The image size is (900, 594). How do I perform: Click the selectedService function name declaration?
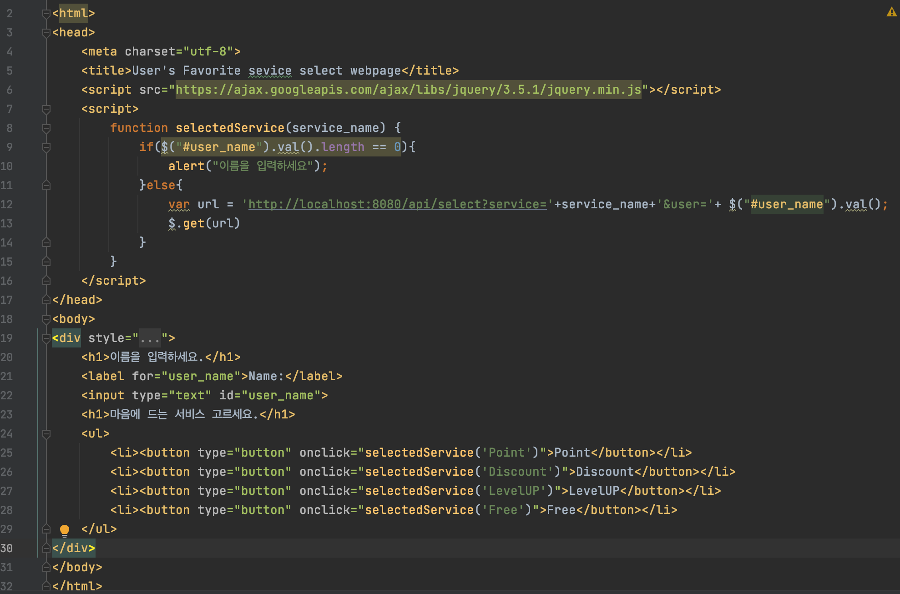pyautogui.click(x=230, y=128)
